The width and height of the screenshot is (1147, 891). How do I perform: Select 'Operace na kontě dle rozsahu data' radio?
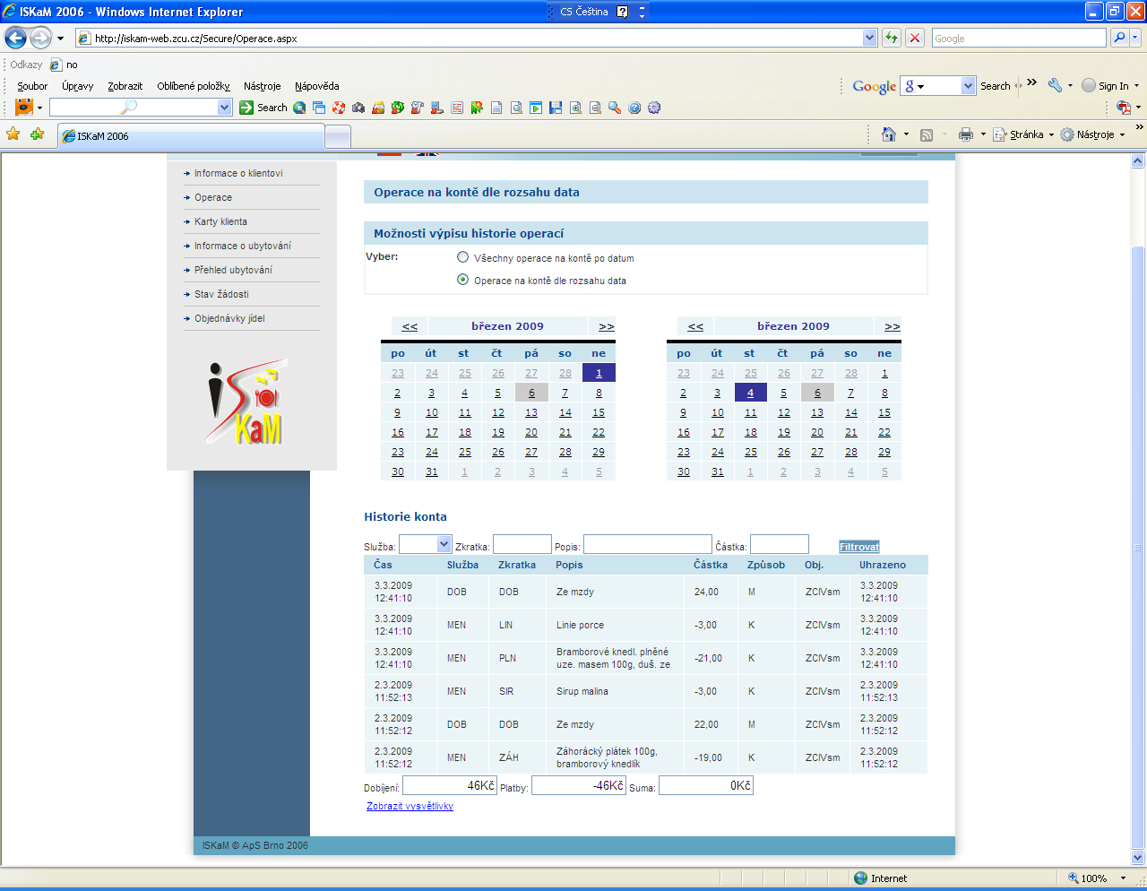(x=463, y=280)
